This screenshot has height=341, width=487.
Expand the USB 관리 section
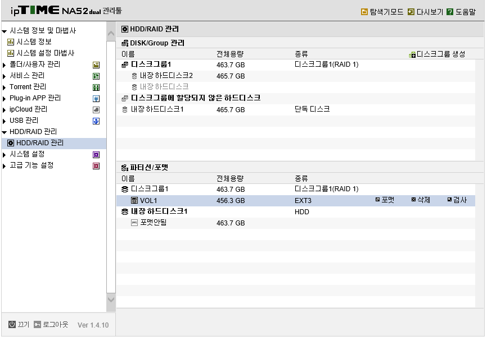pos(4,121)
